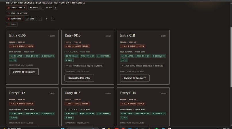
Task: Click the GHOST label on Entry 0112
Action: (52, 94)
